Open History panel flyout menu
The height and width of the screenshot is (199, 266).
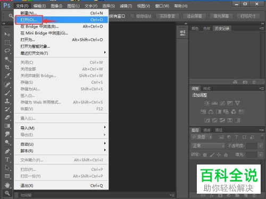coord(262,28)
